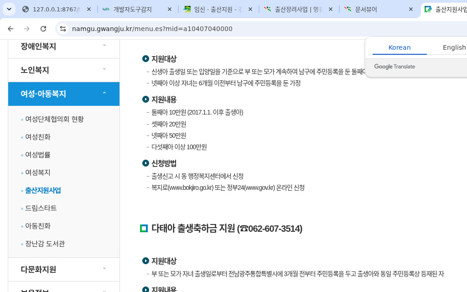The image size is (467, 292).
Task: Click the 다태아 출생축하금 지원 heading
Action: pyautogui.click(x=227, y=229)
